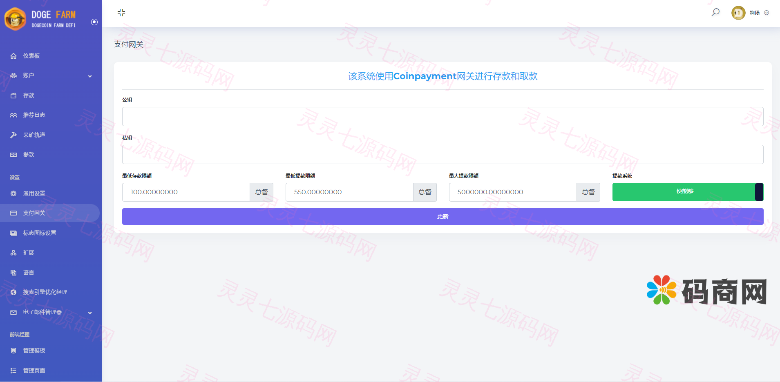780x382 pixels.
Task: Open the 推荐日志 menu item
Action: [x=51, y=115]
